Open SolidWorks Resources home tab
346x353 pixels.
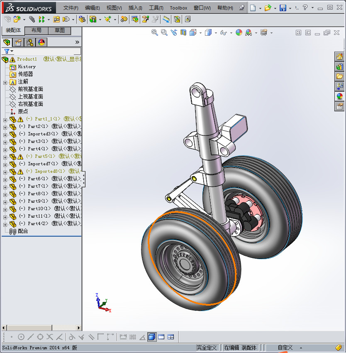pos(339,56)
